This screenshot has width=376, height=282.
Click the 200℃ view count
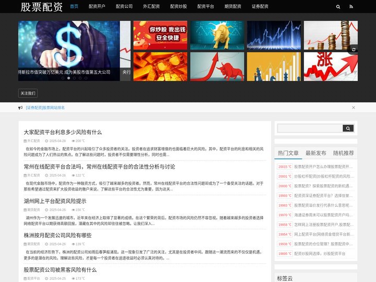click(x=80, y=141)
